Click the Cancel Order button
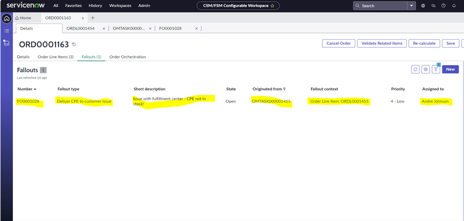464x221 pixels. point(338,43)
